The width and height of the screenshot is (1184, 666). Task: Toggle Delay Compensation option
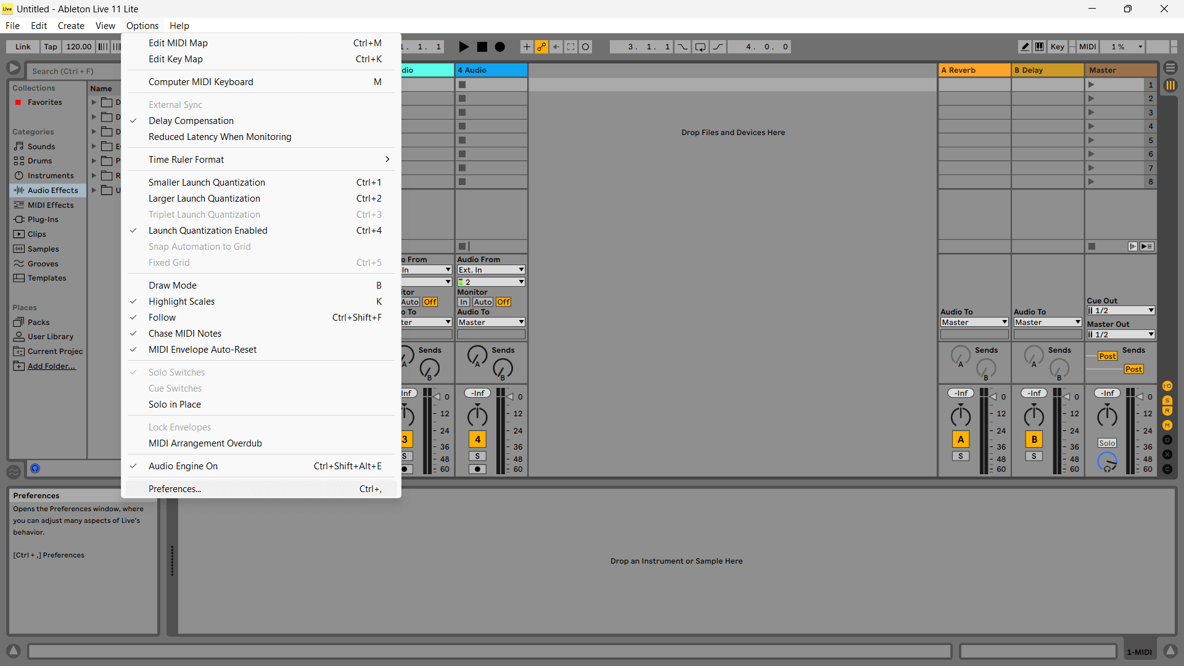click(x=191, y=121)
